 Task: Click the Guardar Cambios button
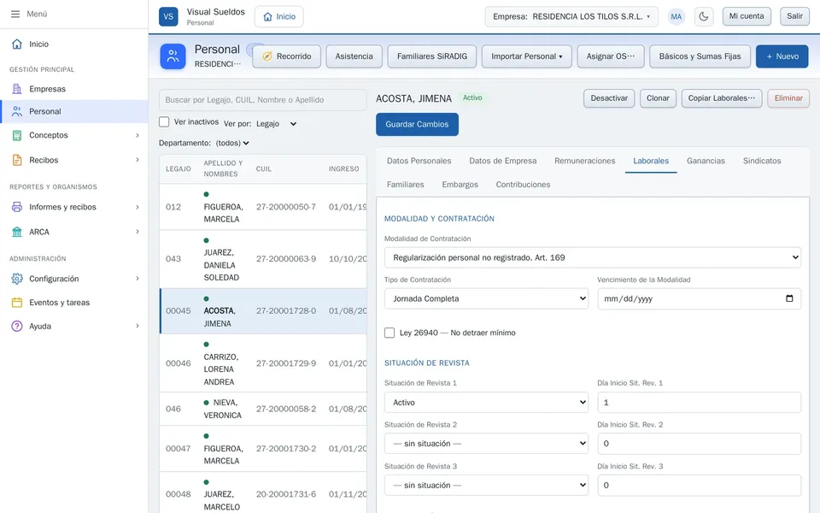point(417,124)
